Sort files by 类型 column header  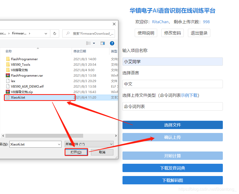[114, 51]
